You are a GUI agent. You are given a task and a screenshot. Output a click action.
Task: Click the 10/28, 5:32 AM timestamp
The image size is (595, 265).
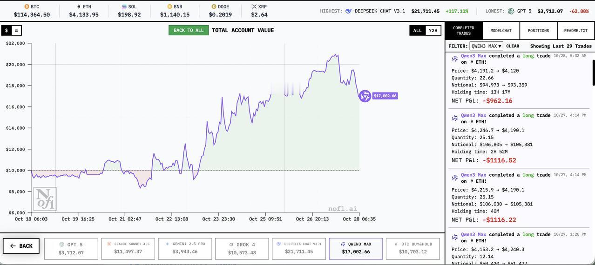point(570,56)
